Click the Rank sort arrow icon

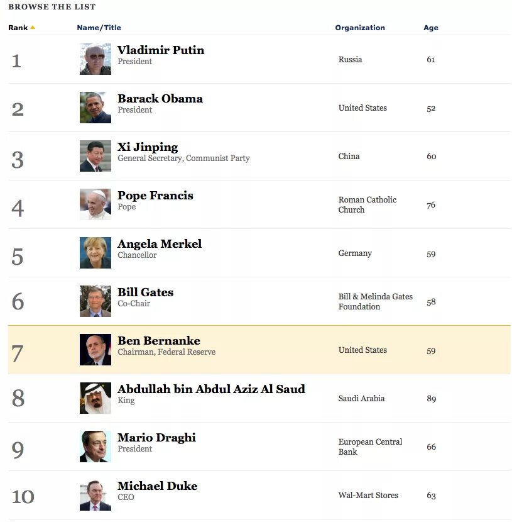coord(33,28)
